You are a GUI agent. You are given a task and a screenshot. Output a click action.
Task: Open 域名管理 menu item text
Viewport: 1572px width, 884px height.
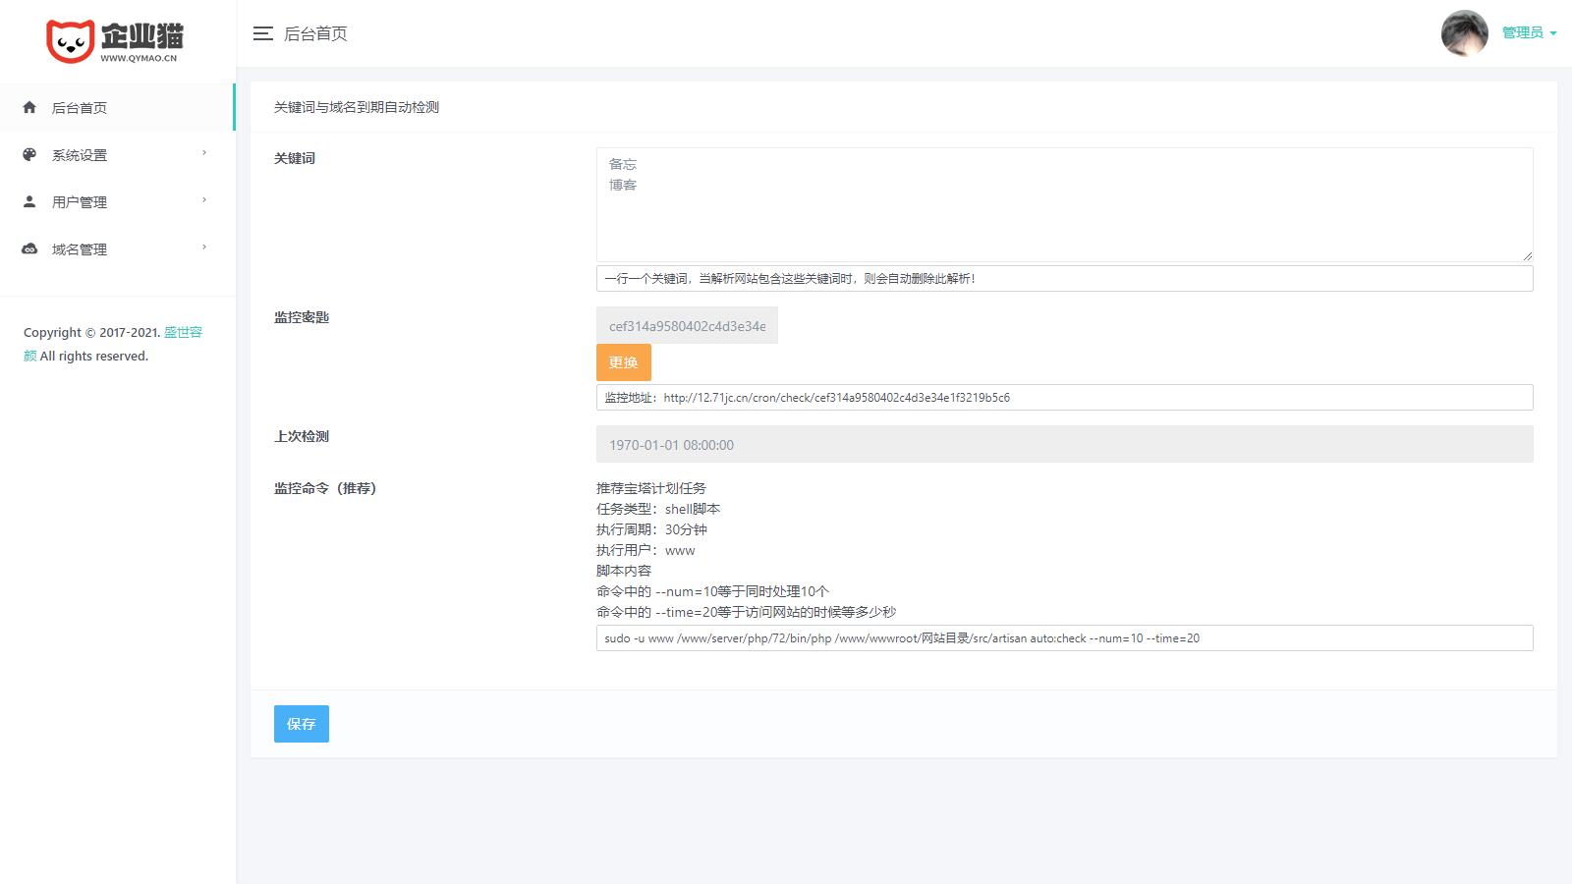click(80, 249)
